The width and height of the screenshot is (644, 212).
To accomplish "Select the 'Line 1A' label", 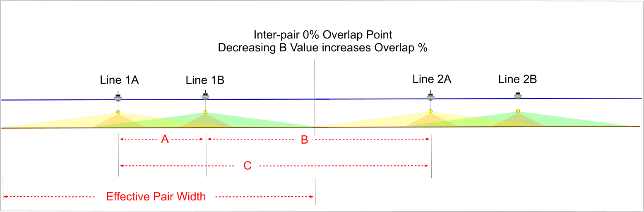I will tap(119, 80).
